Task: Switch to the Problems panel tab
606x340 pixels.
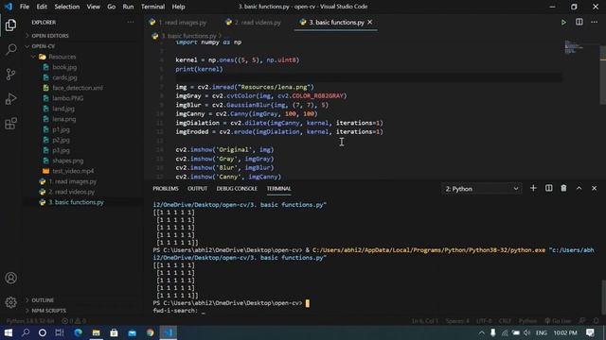Action: [x=166, y=189]
